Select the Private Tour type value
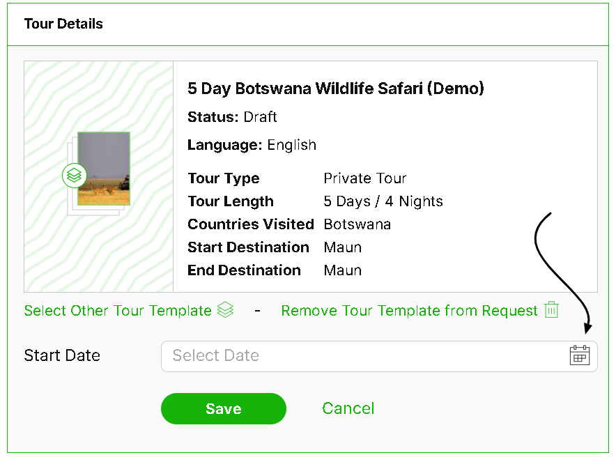Screen dimensions: 616x462 tap(364, 178)
